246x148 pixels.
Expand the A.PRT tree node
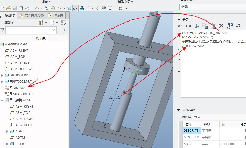pos(7,131)
